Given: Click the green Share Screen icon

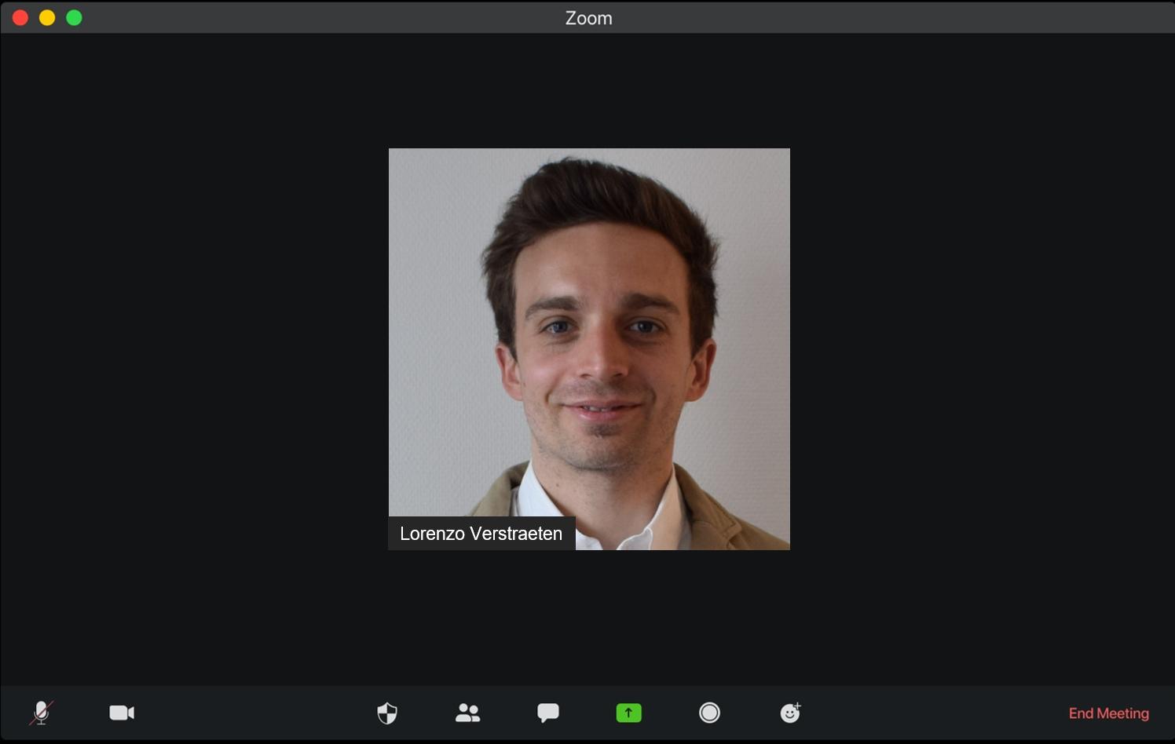Looking at the screenshot, I should (628, 713).
